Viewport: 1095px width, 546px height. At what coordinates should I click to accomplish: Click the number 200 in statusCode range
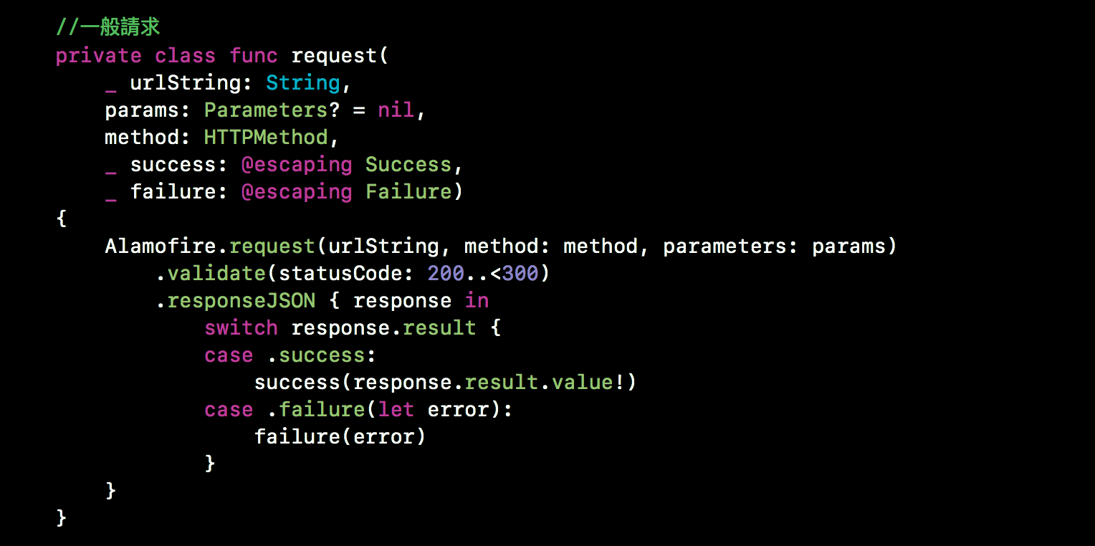coord(446,274)
